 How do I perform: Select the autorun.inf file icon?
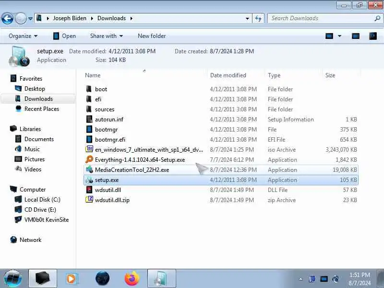(89, 119)
